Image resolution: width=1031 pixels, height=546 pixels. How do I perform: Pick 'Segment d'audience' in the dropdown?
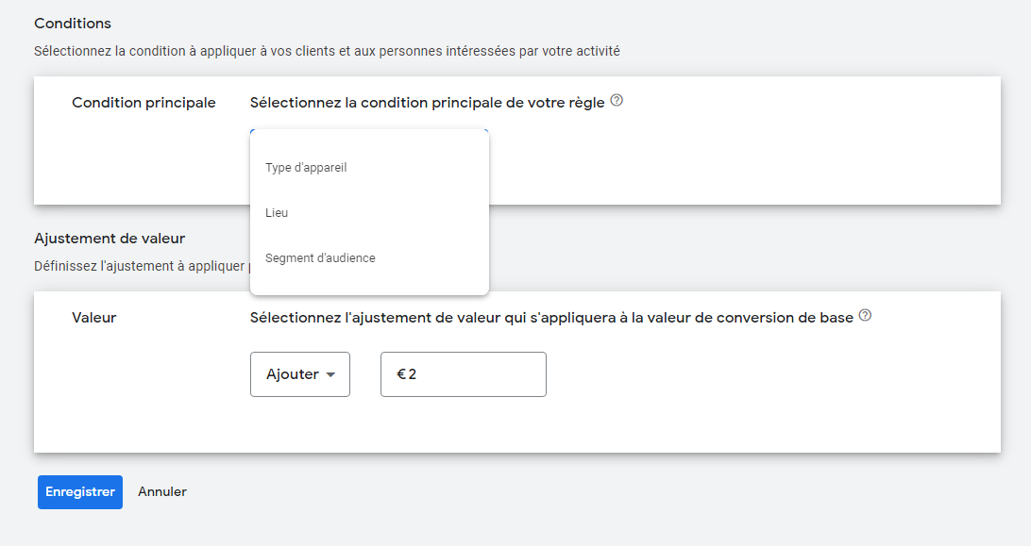pyautogui.click(x=320, y=257)
